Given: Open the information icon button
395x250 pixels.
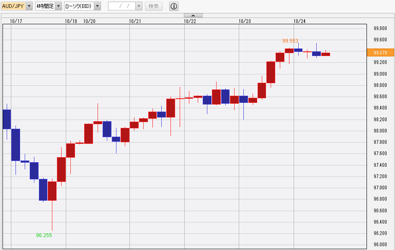Looking at the screenshot, I should 174,6.
